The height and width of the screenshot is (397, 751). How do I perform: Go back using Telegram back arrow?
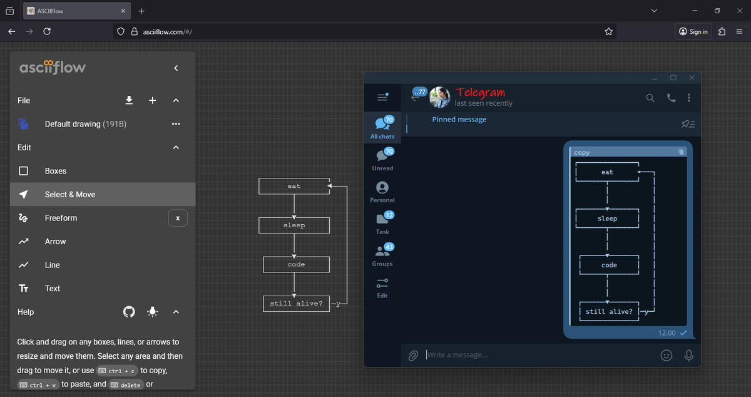click(415, 98)
